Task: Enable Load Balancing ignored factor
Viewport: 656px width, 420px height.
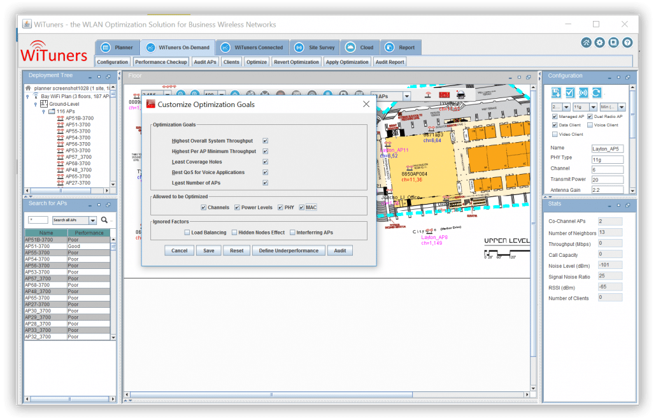Action: pos(187,233)
